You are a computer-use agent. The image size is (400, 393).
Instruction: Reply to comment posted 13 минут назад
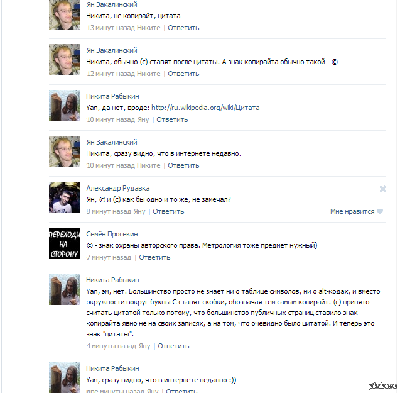pyautogui.click(x=183, y=28)
